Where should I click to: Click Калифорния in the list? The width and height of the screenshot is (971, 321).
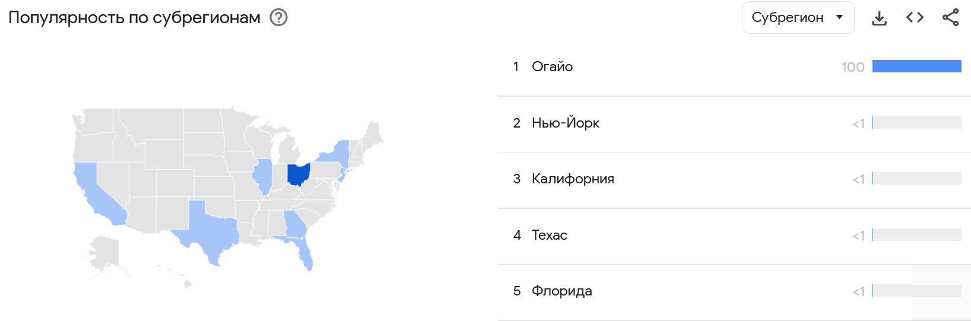click(573, 179)
